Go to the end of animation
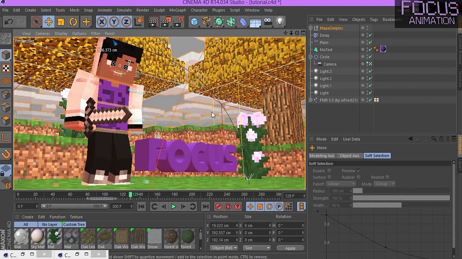462x259 pixels. pos(205,206)
